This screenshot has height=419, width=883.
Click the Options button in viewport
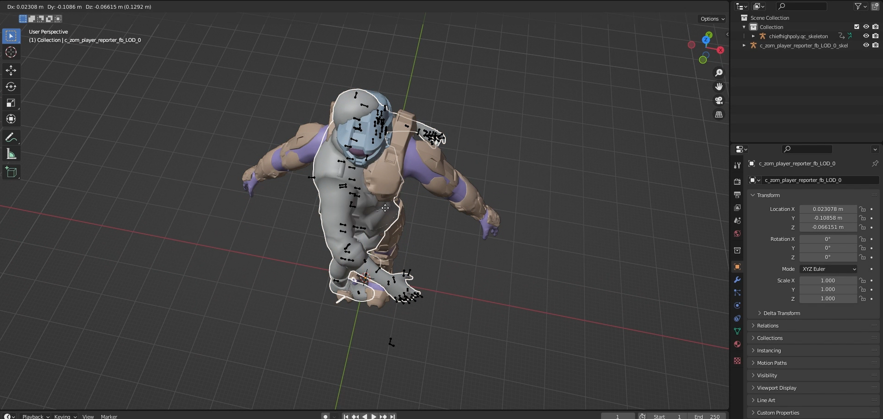712,19
